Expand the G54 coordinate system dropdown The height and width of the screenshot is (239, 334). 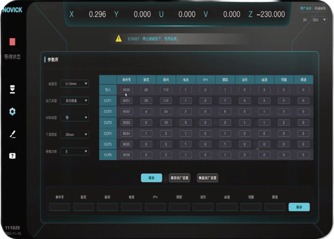[319, 20]
